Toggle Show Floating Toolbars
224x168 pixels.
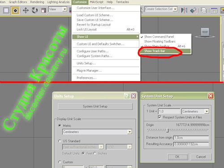pyautogui.click(x=165, y=41)
